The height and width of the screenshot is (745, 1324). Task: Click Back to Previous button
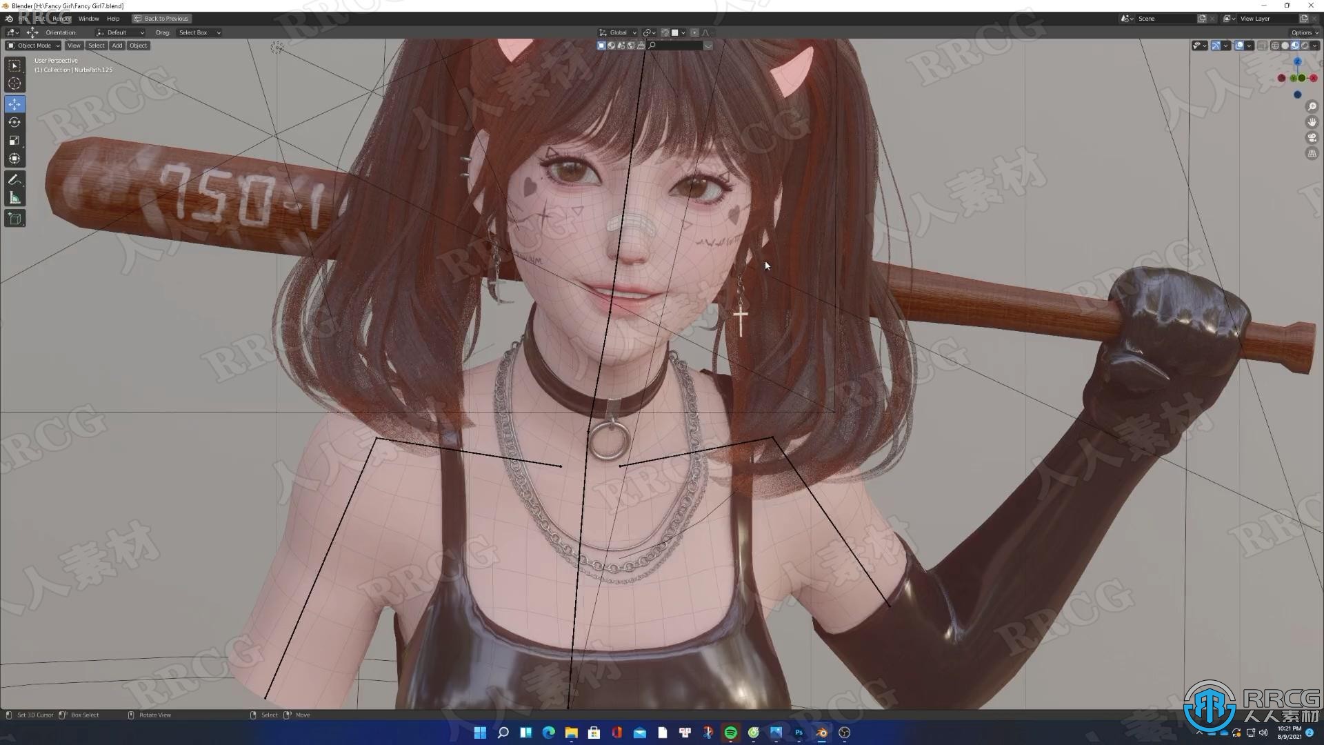click(x=162, y=19)
